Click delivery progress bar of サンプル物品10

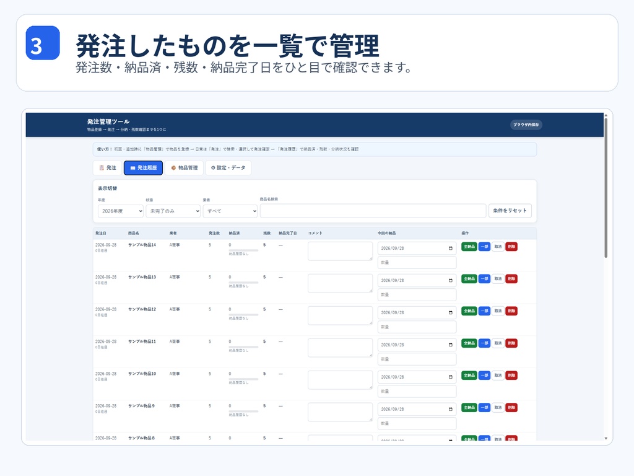coord(243,379)
